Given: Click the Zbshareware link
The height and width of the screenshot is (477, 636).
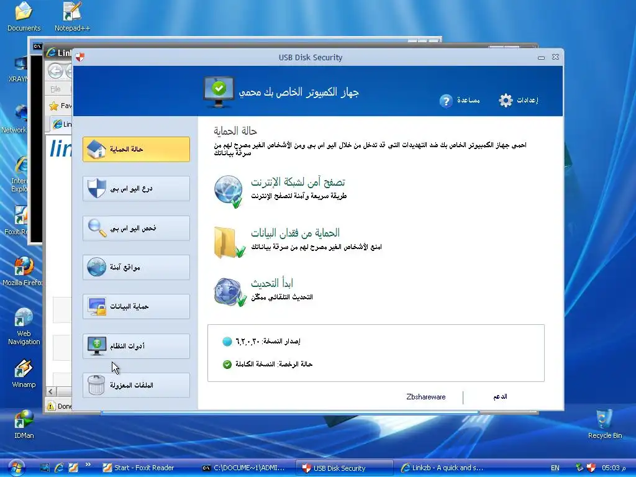Looking at the screenshot, I should coord(426,397).
